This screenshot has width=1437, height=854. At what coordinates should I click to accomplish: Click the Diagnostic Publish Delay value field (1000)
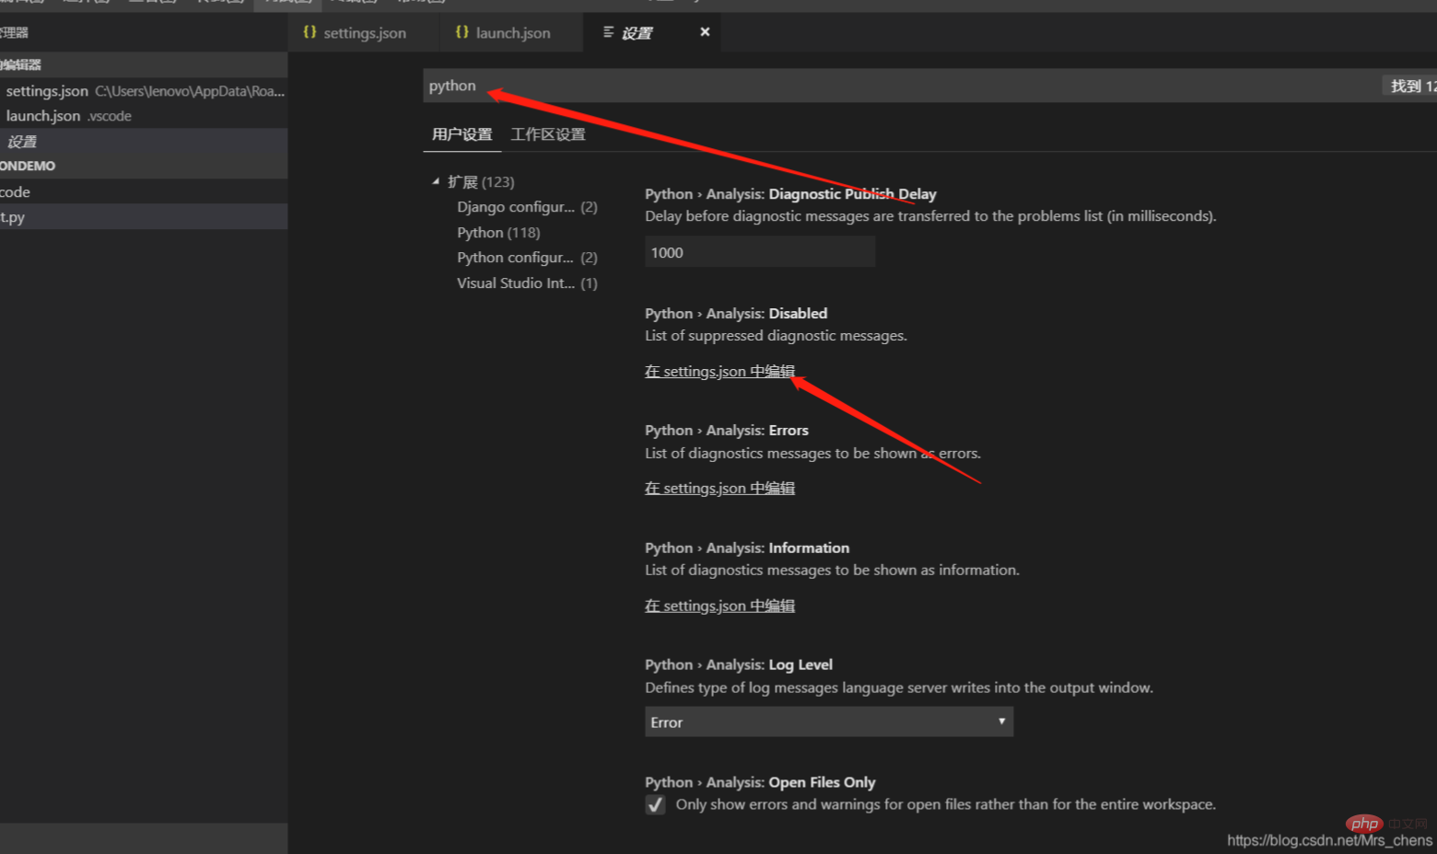coord(759,251)
